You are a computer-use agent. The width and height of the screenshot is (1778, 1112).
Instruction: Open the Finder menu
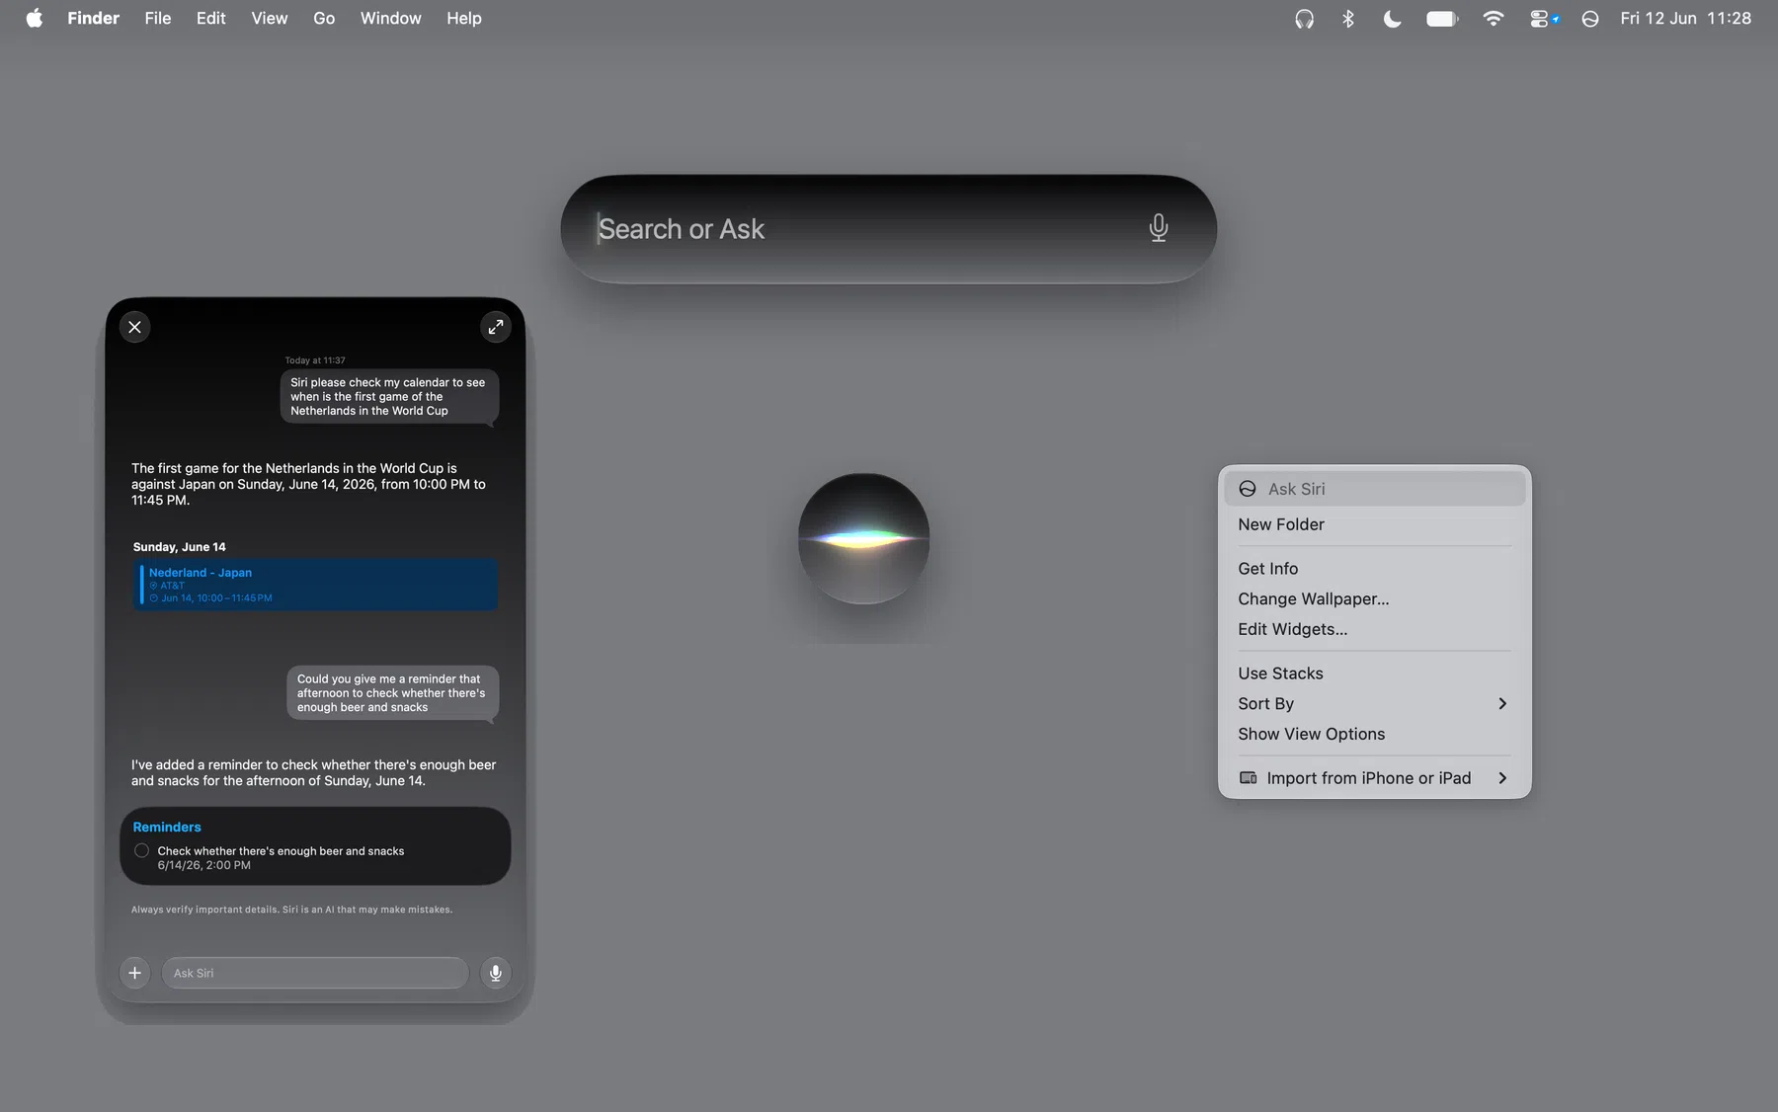(93, 18)
